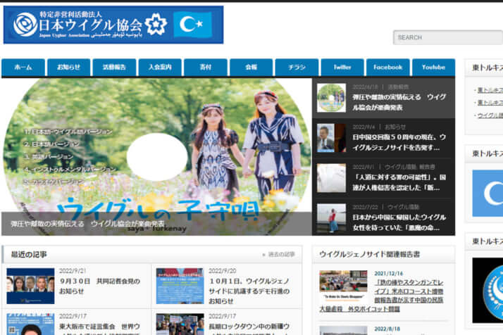Open article 10月1日 ウイグルジェノサイドに抗議するデモ行進
The width and height of the screenshot is (503, 335).
(249, 291)
